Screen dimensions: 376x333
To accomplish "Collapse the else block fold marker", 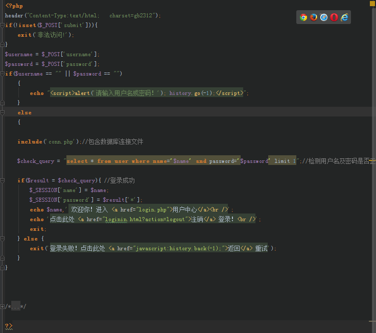I will (x=2, y=112).
